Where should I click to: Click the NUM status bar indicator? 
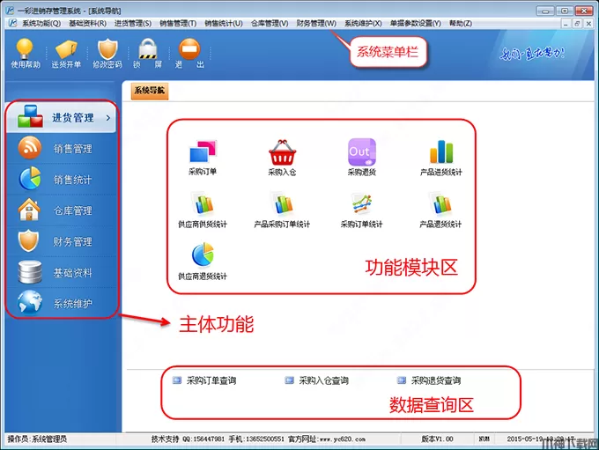(x=484, y=439)
